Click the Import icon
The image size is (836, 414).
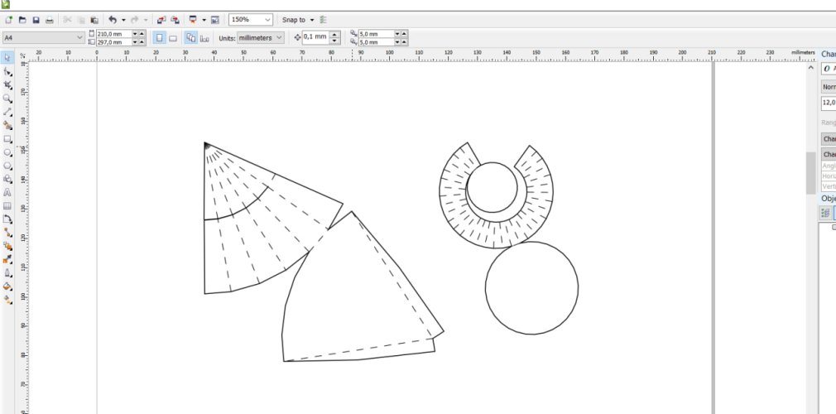click(x=161, y=20)
